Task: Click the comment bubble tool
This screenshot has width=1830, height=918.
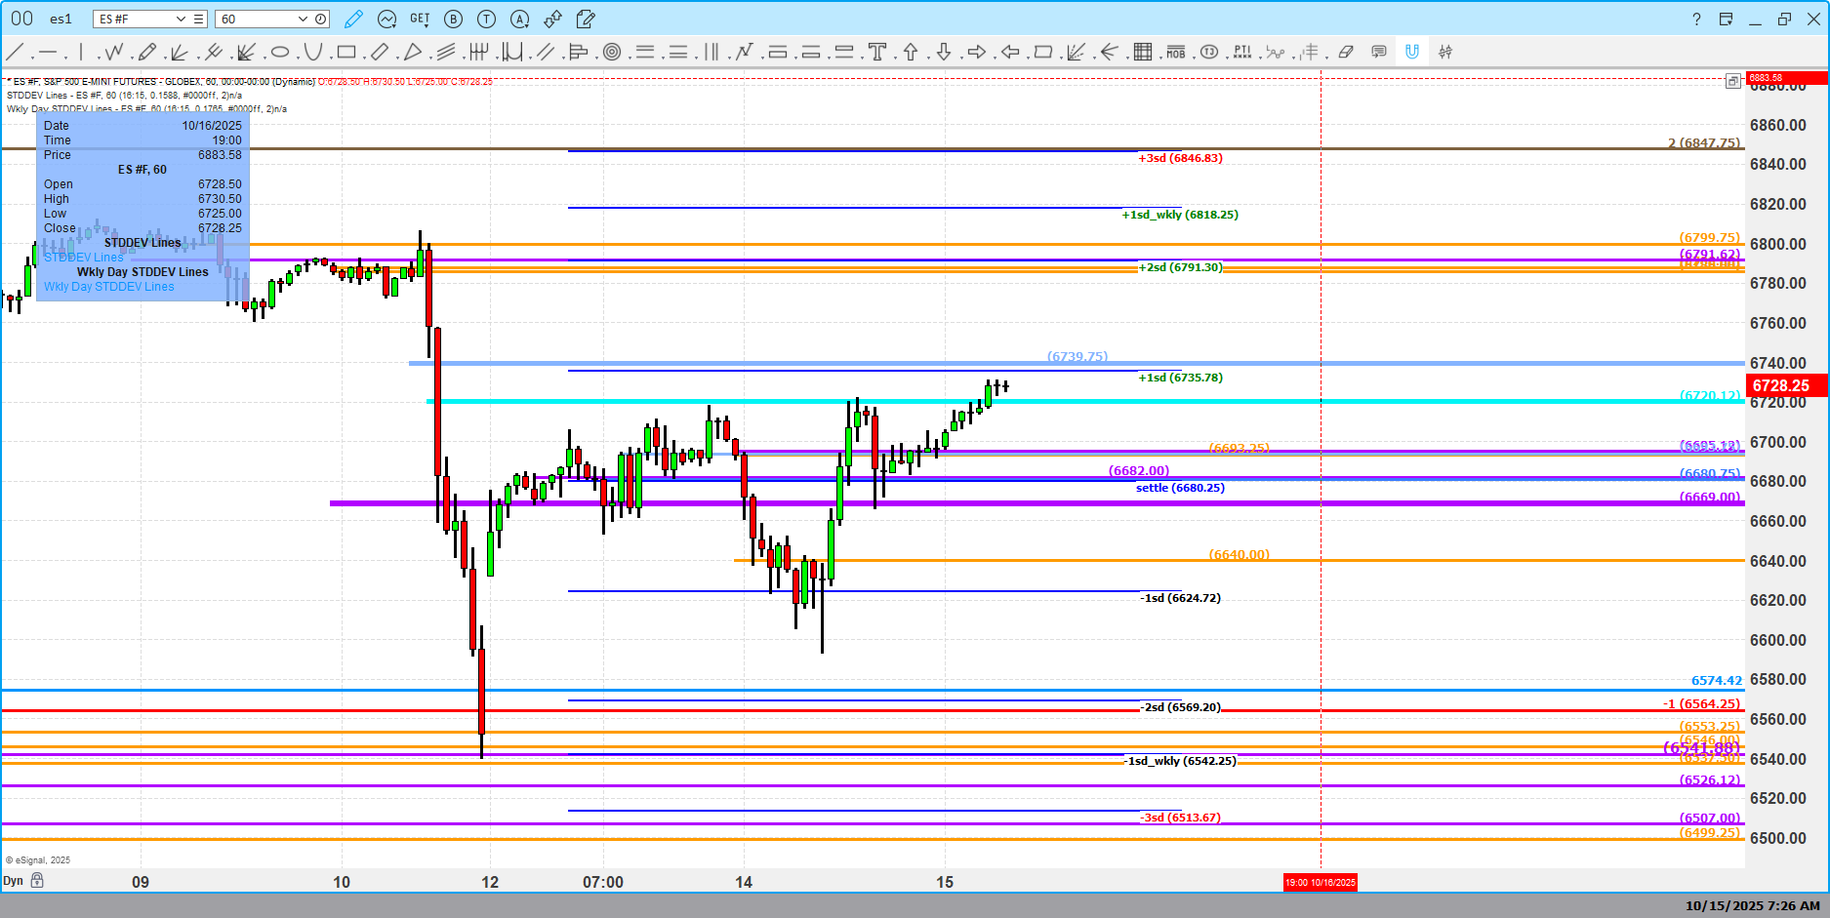Action: (x=1379, y=53)
